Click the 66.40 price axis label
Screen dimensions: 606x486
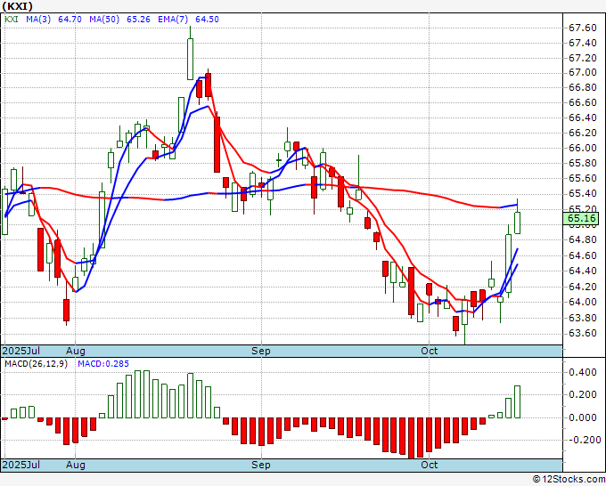click(x=583, y=117)
